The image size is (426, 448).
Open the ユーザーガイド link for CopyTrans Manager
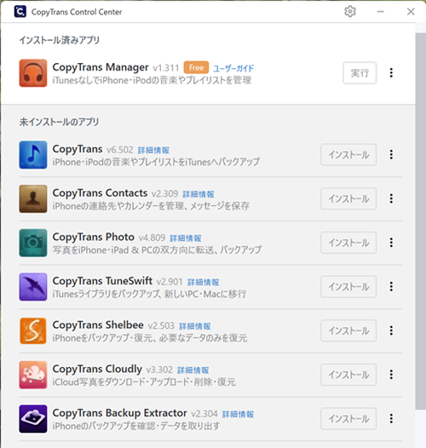(x=233, y=68)
